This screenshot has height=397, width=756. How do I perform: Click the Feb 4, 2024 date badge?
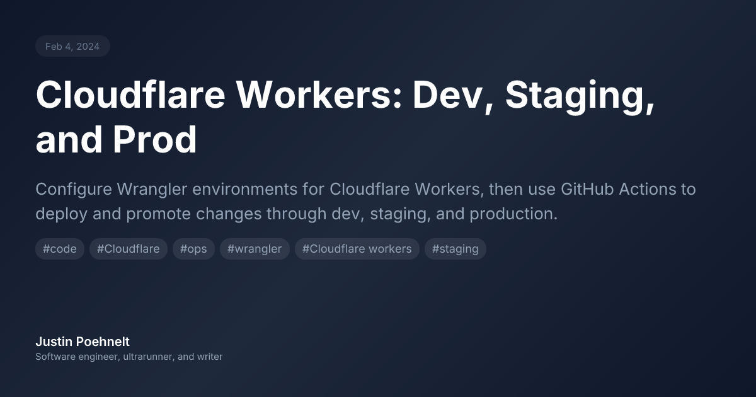coord(72,47)
